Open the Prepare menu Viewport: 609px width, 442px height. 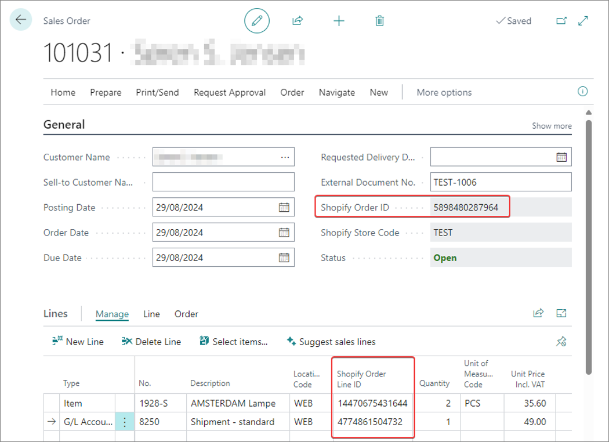coord(106,92)
